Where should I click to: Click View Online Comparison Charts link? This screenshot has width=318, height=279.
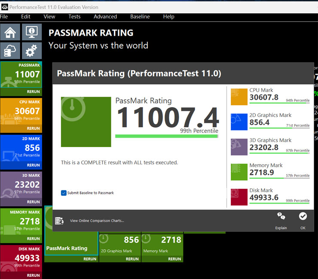[x=97, y=221]
